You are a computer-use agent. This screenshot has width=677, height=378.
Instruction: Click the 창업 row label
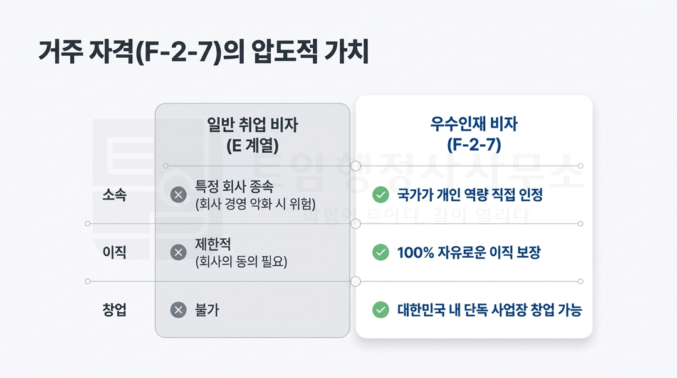pos(114,310)
